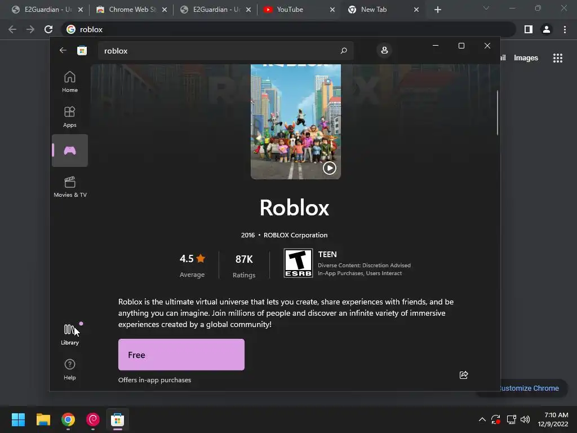Viewport: 577px width, 433px height.
Task: Open Help in Store sidebar
Action: [x=69, y=369]
